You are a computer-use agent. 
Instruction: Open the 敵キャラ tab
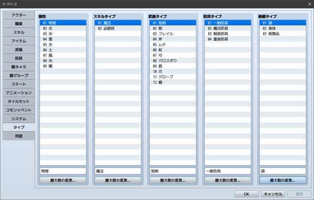tap(19, 67)
